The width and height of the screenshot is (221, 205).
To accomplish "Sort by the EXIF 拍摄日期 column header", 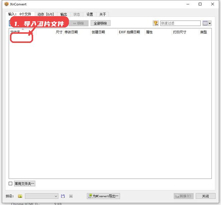I will pyautogui.click(x=131, y=32).
